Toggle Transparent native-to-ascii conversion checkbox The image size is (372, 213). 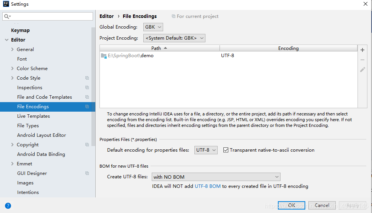click(226, 150)
